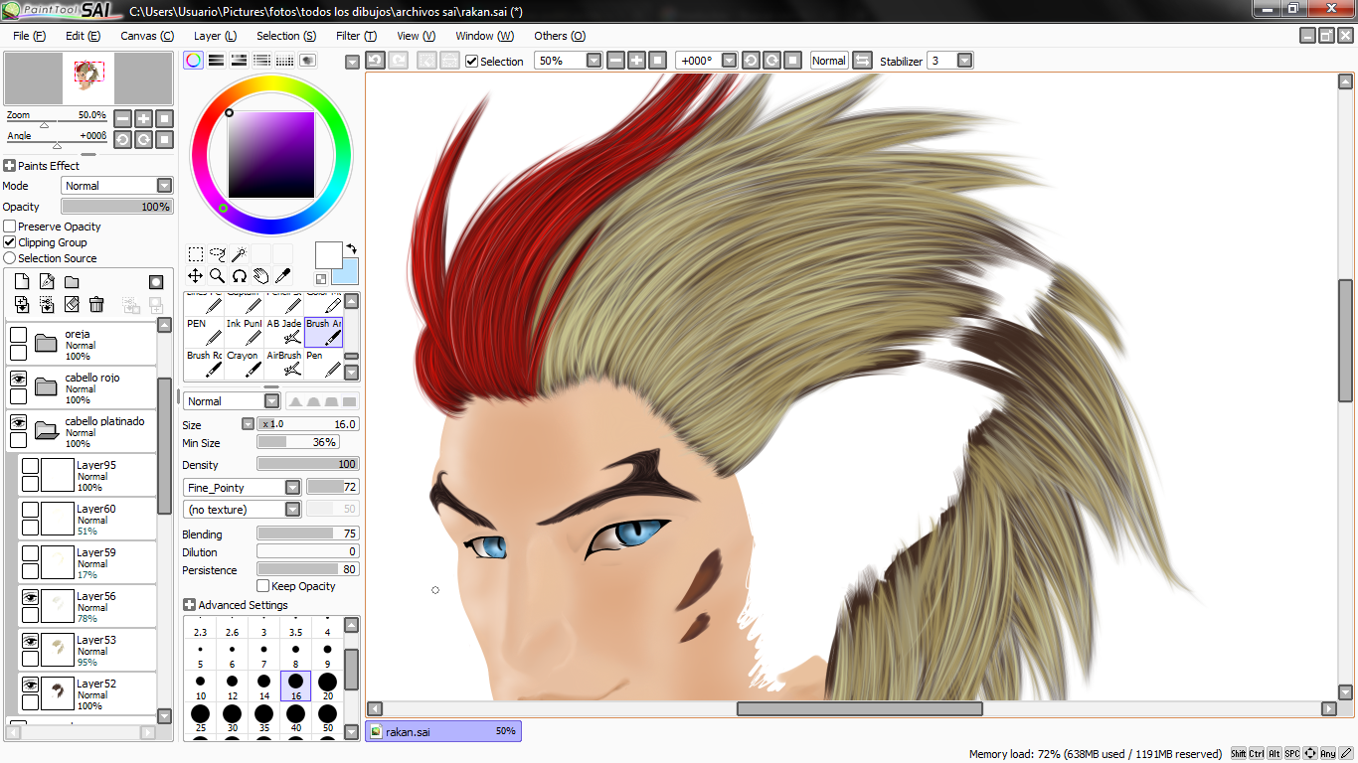Hide Layer52 visibility eye
The image size is (1358, 763).
point(31,685)
